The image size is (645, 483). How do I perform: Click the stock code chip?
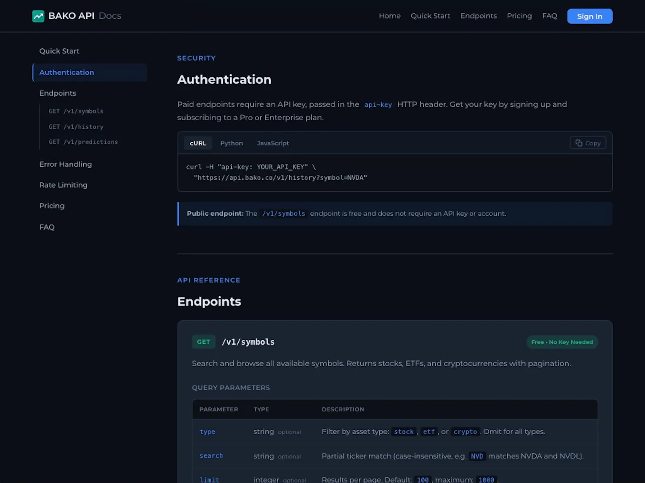[x=404, y=431]
